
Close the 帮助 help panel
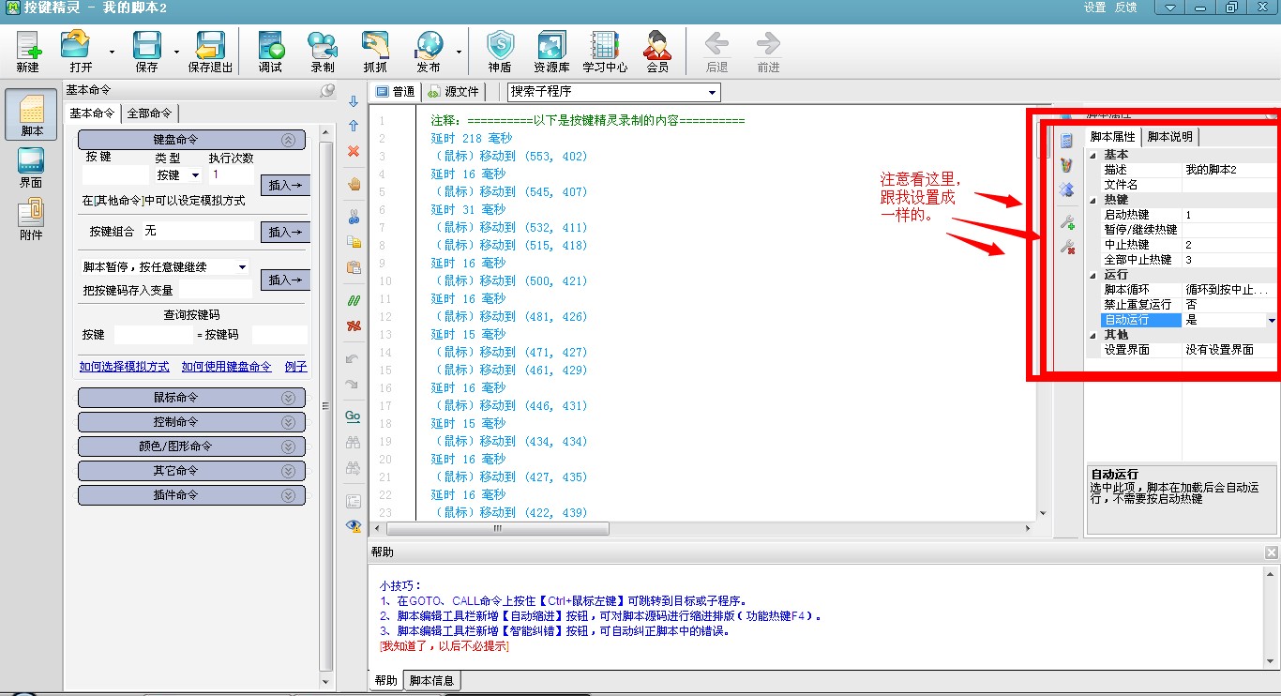pos(1271,552)
